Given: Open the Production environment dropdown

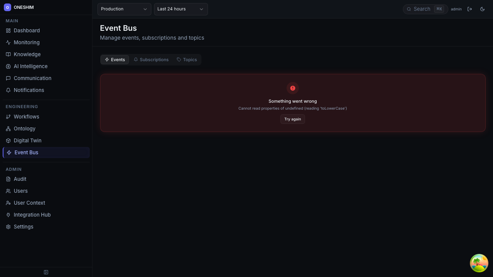Looking at the screenshot, I should tap(124, 9).
